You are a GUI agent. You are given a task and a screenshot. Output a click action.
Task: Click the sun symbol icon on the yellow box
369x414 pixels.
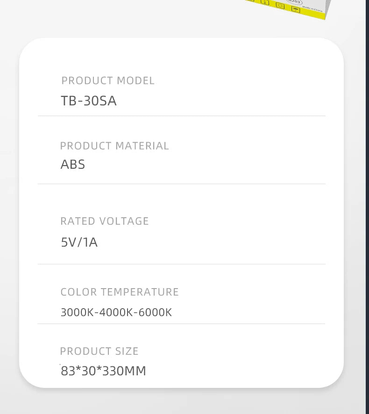click(280, 6)
